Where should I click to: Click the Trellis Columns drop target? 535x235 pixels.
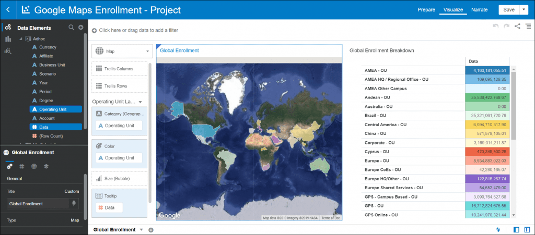point(120,69)
